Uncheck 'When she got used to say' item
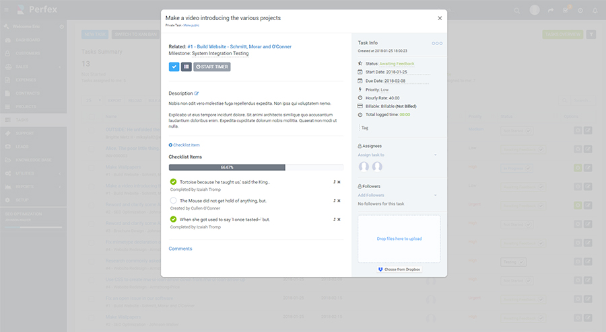This screenshot has height=332, width=606. point(173,219)
